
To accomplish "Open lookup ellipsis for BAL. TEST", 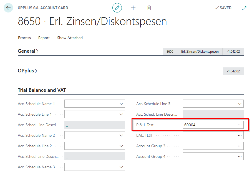I will coord(240,136).
